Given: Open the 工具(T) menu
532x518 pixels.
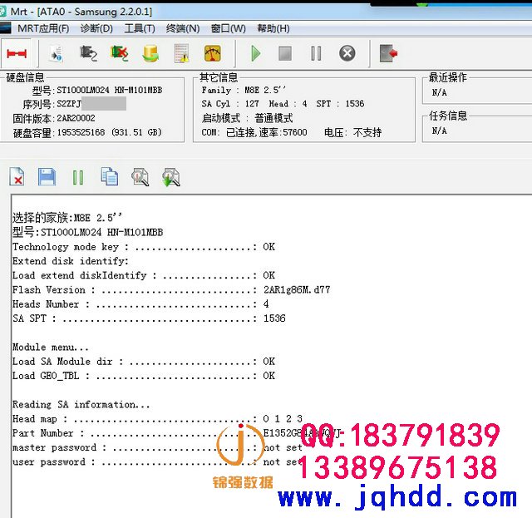Looking at the screenshot, I should coord(140,28).
